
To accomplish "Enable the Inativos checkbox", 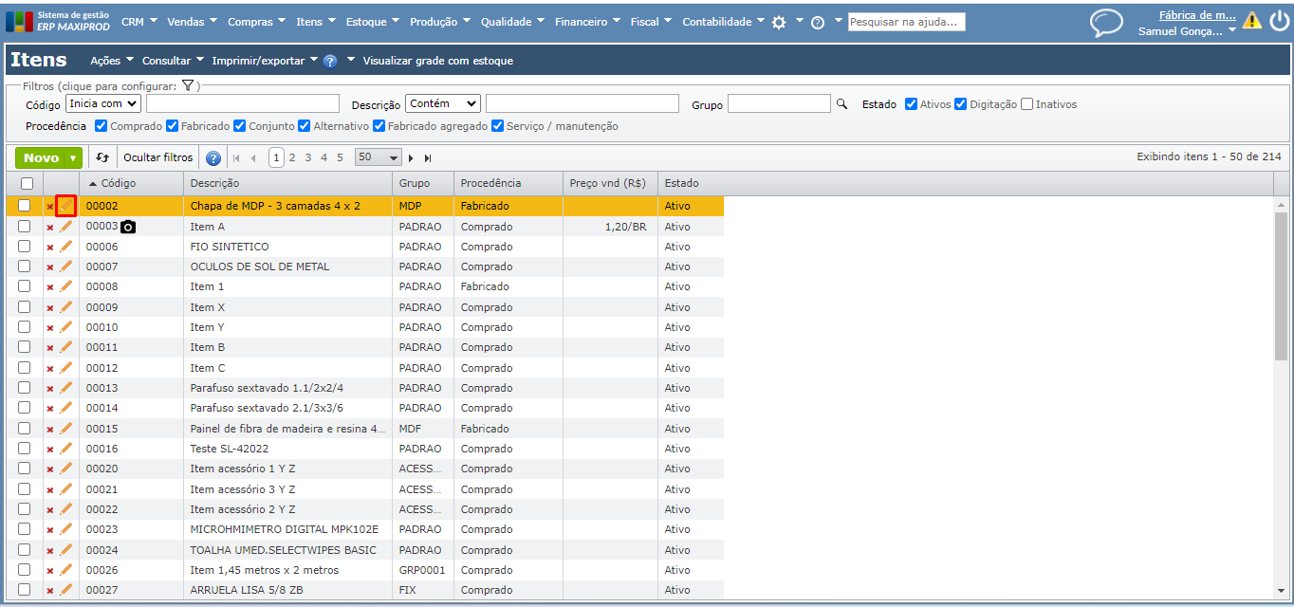I will click(x=1026, y=104).
